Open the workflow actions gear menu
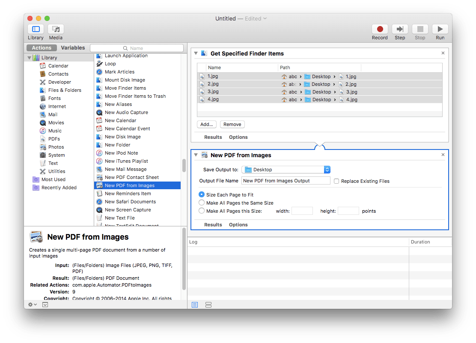The image size is (476, 343). [x=30, y=305]
